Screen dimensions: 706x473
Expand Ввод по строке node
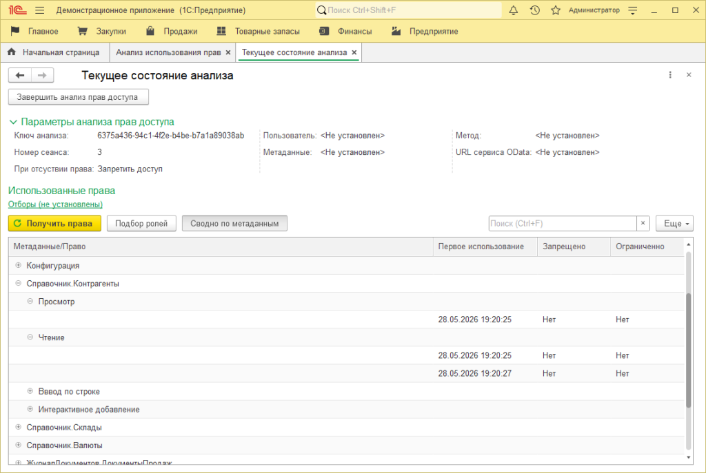[x=30, y=391]
